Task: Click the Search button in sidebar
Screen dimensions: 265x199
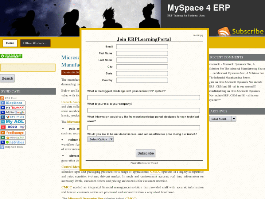Action: point(7,79)
